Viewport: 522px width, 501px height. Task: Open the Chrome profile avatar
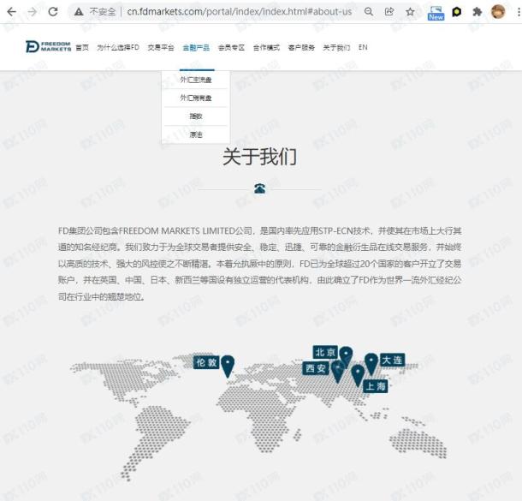point(498,12)
